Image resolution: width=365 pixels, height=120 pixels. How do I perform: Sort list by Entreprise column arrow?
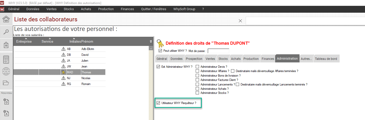[x=26, y=39]
